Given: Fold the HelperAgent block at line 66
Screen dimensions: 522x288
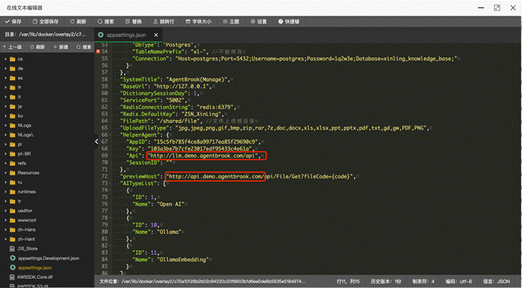Looking at the screenshot, I should [111, 135].
